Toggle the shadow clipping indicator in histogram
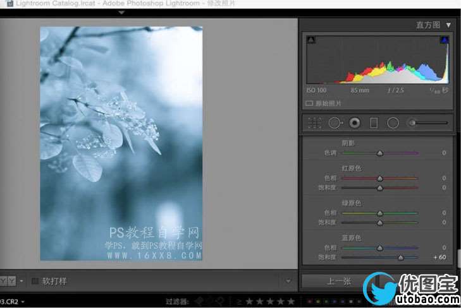Viewport: 461px width, 308px height. click(311, 40)
